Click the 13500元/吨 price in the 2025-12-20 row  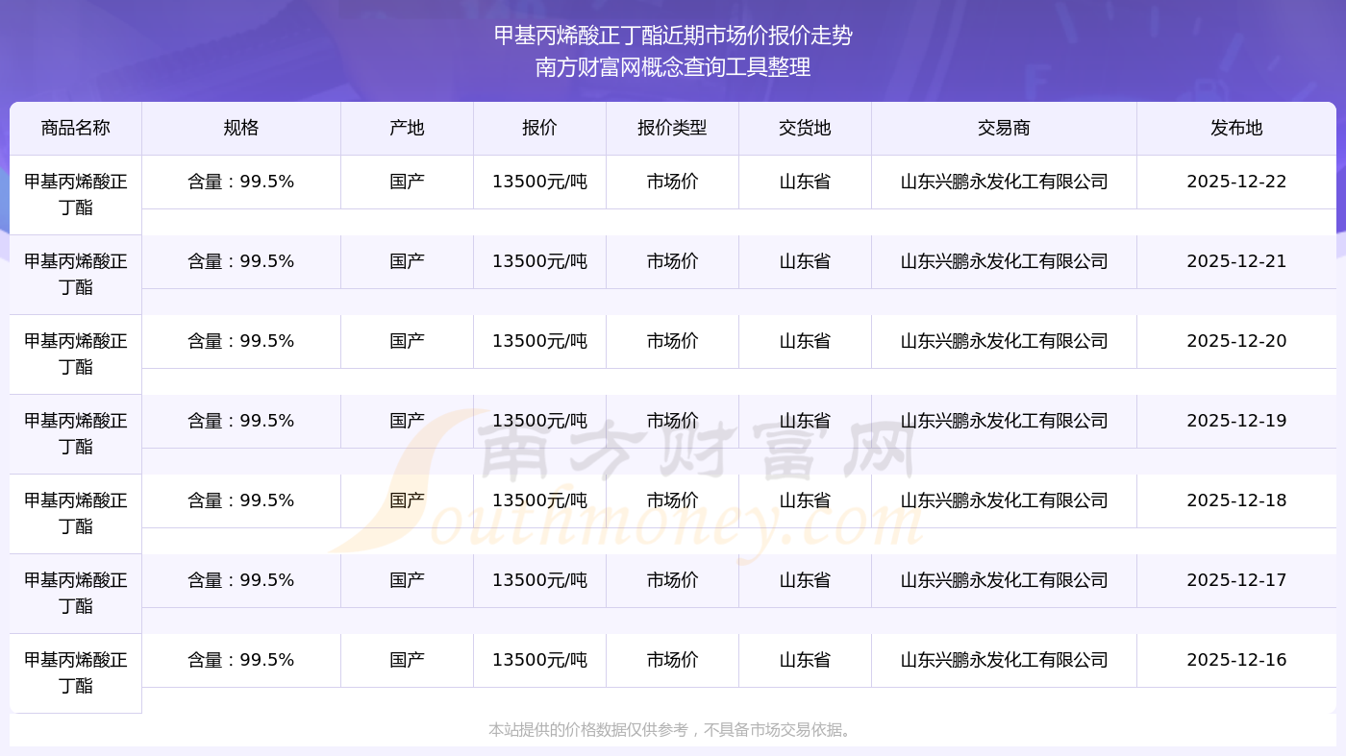pos(540,341)
